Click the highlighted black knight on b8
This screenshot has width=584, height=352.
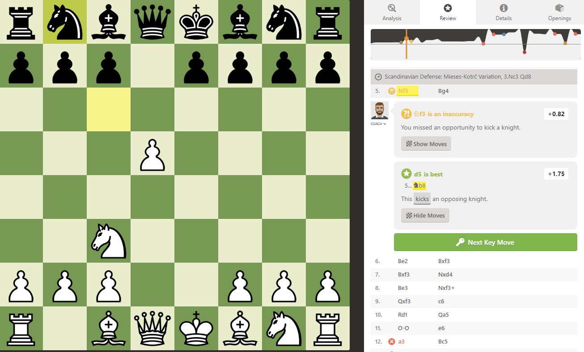tap(65, 21)
